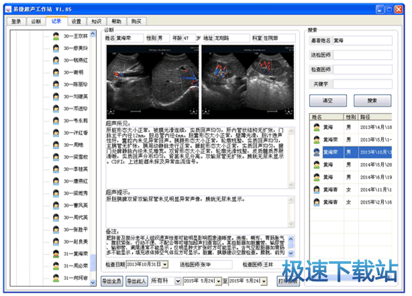
Task: Click the 送检医师 field in search panel
Action: click(362, 55)
